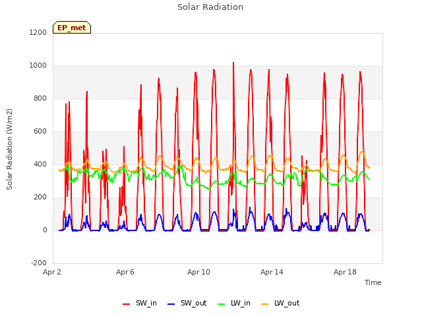This screenshot has width=422, height=316.
Task: Toggle the SW_in legend entry
Action: [x=139, y=303]
